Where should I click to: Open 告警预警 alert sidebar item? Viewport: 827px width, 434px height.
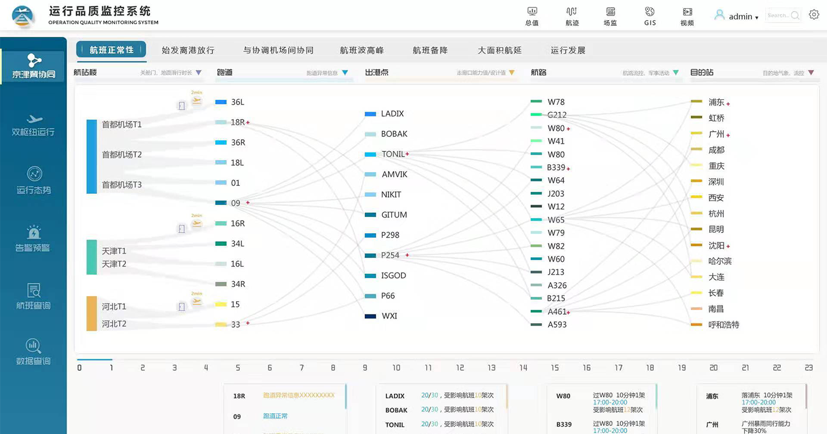click(33, 239)
